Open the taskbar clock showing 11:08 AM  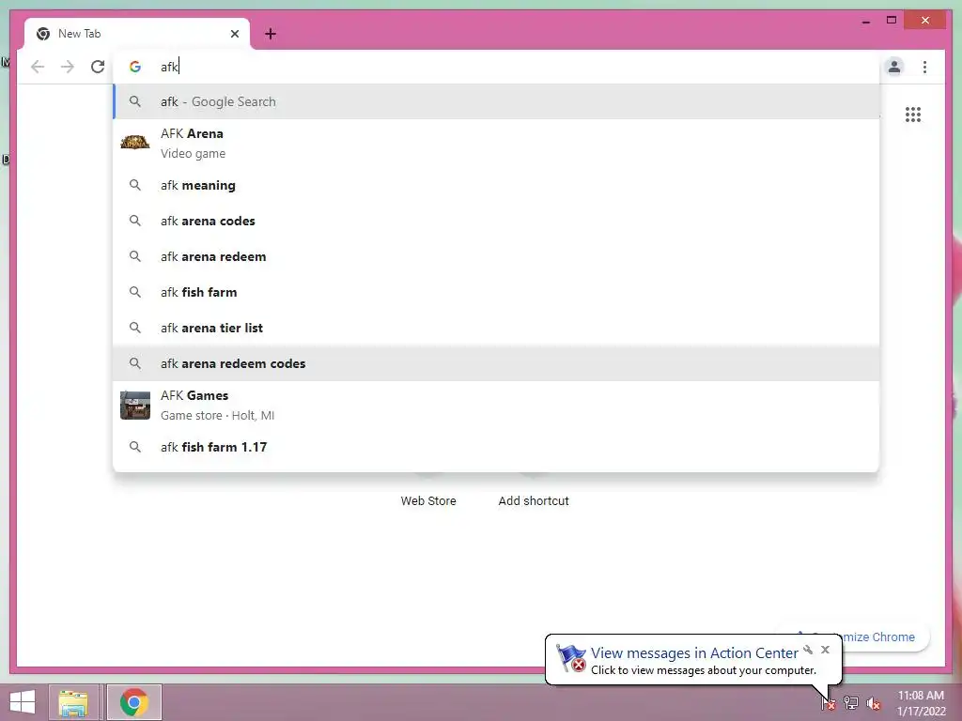pos(921,703)
